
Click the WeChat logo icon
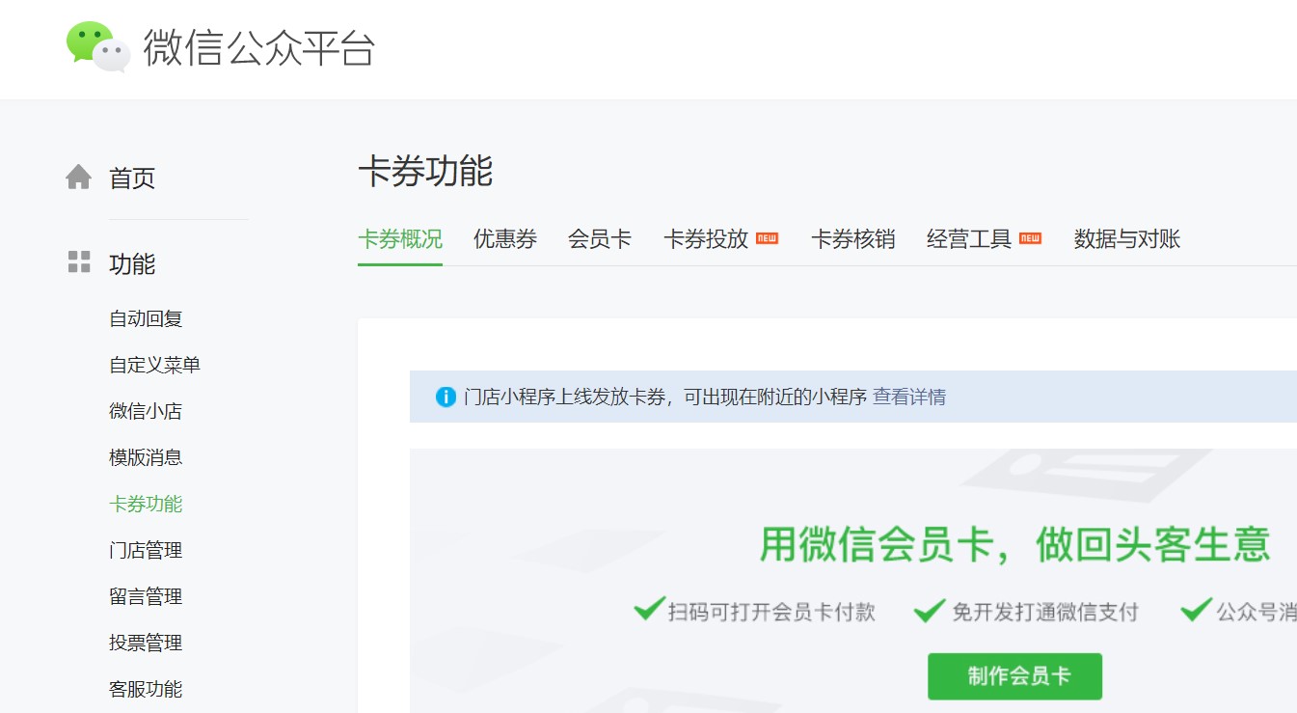[97, 46]
